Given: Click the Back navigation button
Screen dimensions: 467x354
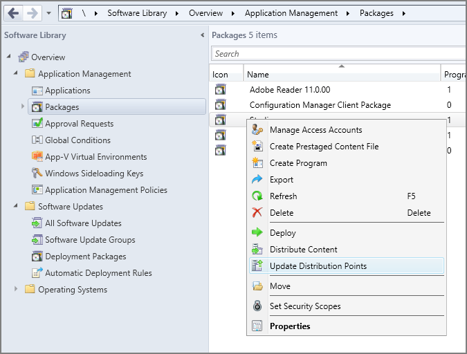Looking at the screenshot, I should (x=13, y=13).
